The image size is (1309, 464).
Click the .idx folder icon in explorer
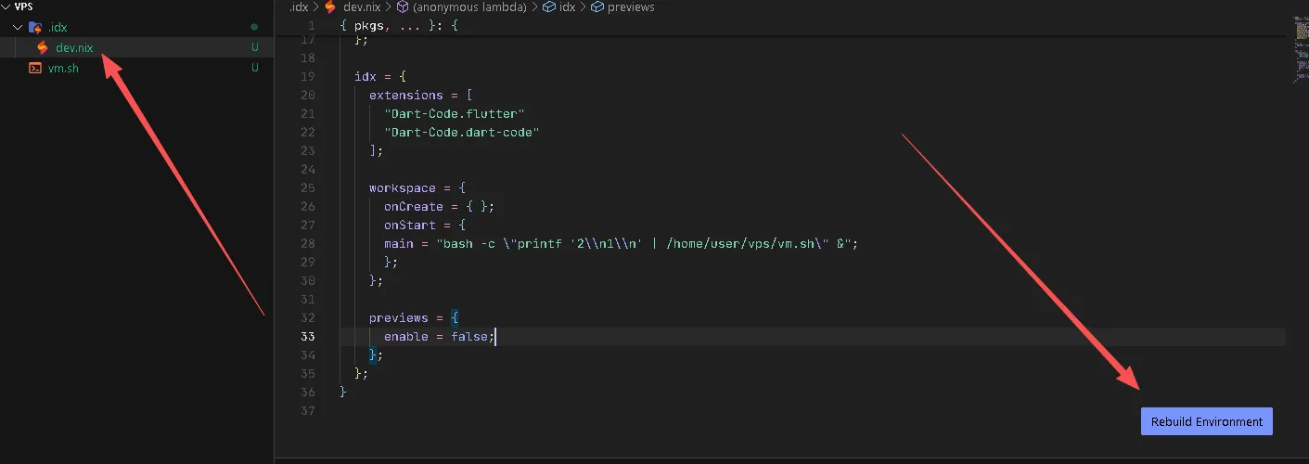click(x=35, y=28)
